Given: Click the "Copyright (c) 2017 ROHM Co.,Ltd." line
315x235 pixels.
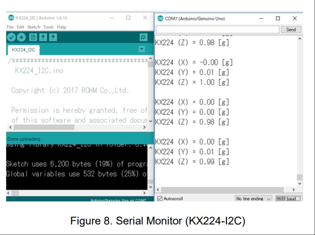Looking at the screenshot, I should click(70, 90).
